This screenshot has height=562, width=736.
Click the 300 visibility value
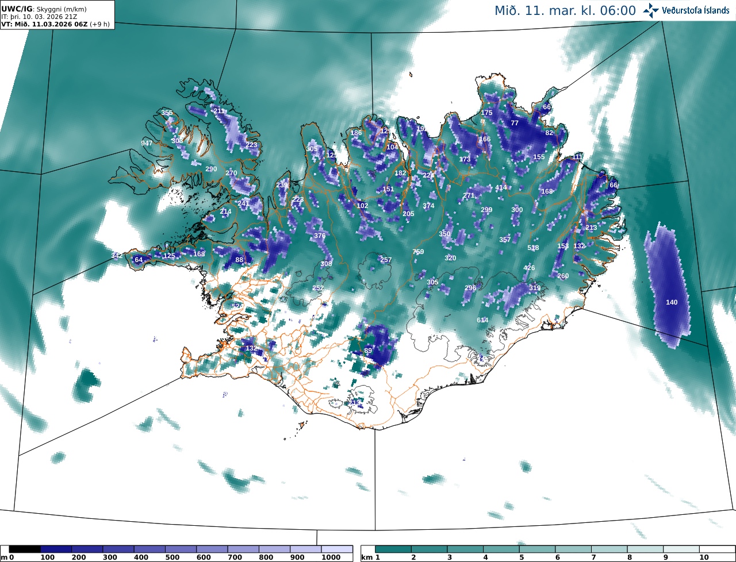click(517, 210)
